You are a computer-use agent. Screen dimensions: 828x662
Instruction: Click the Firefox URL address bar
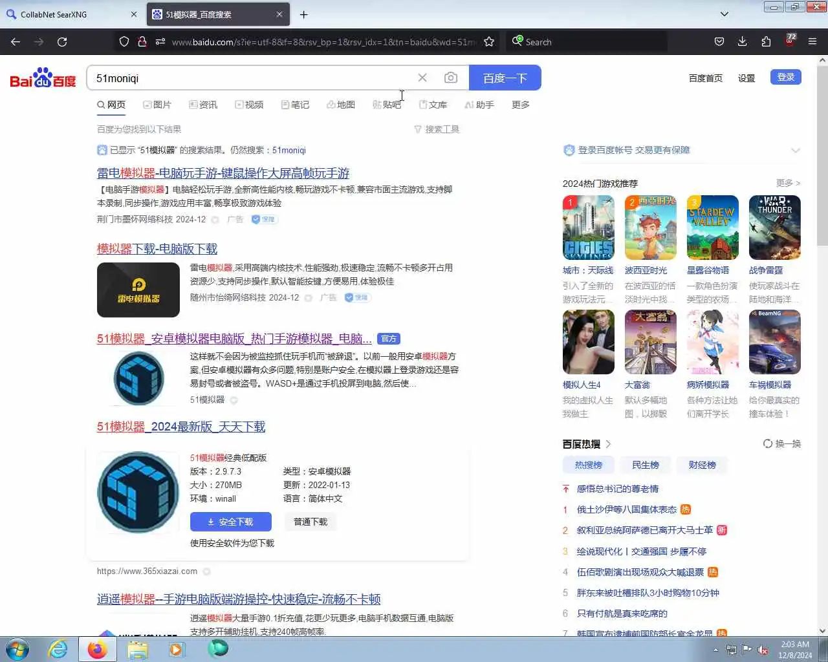[x=323, y=41]
